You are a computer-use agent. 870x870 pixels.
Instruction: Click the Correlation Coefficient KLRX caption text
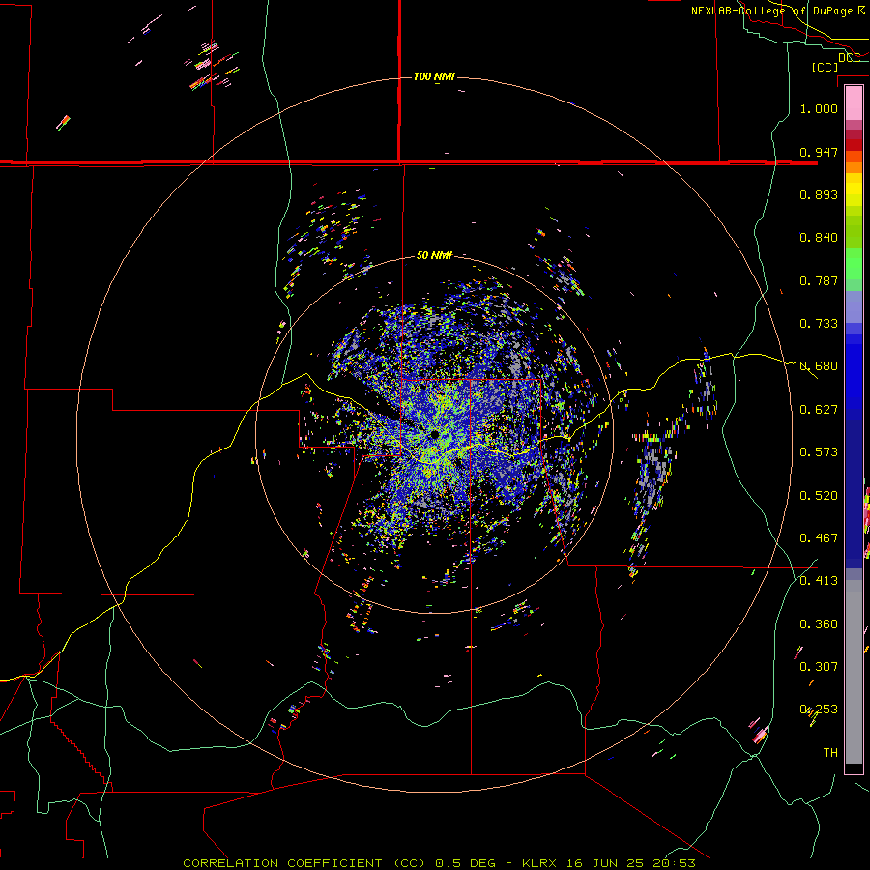point(439,863)
